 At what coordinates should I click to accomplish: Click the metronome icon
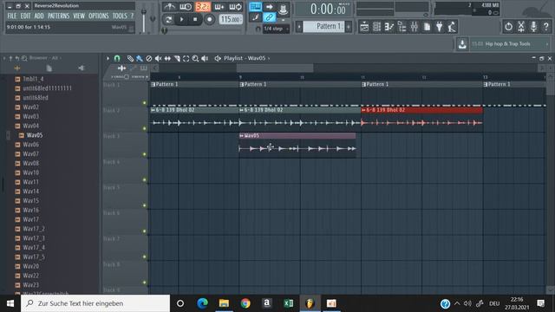[x=170, y=7]
